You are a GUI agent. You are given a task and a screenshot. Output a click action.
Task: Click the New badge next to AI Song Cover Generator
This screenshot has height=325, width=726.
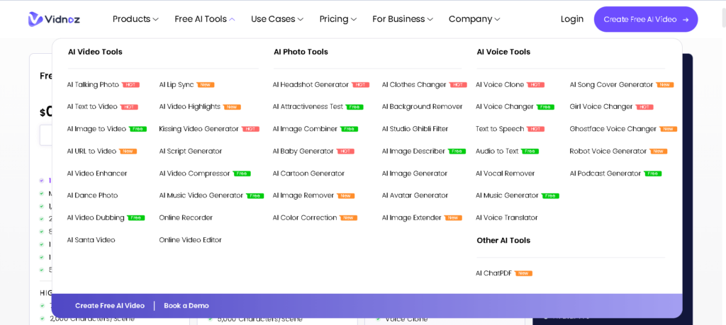tap(665, 85)
